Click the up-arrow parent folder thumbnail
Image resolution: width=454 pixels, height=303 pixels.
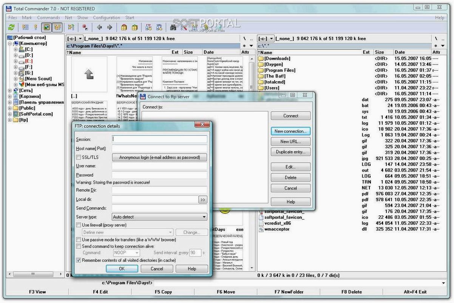[x=89, y=74]
